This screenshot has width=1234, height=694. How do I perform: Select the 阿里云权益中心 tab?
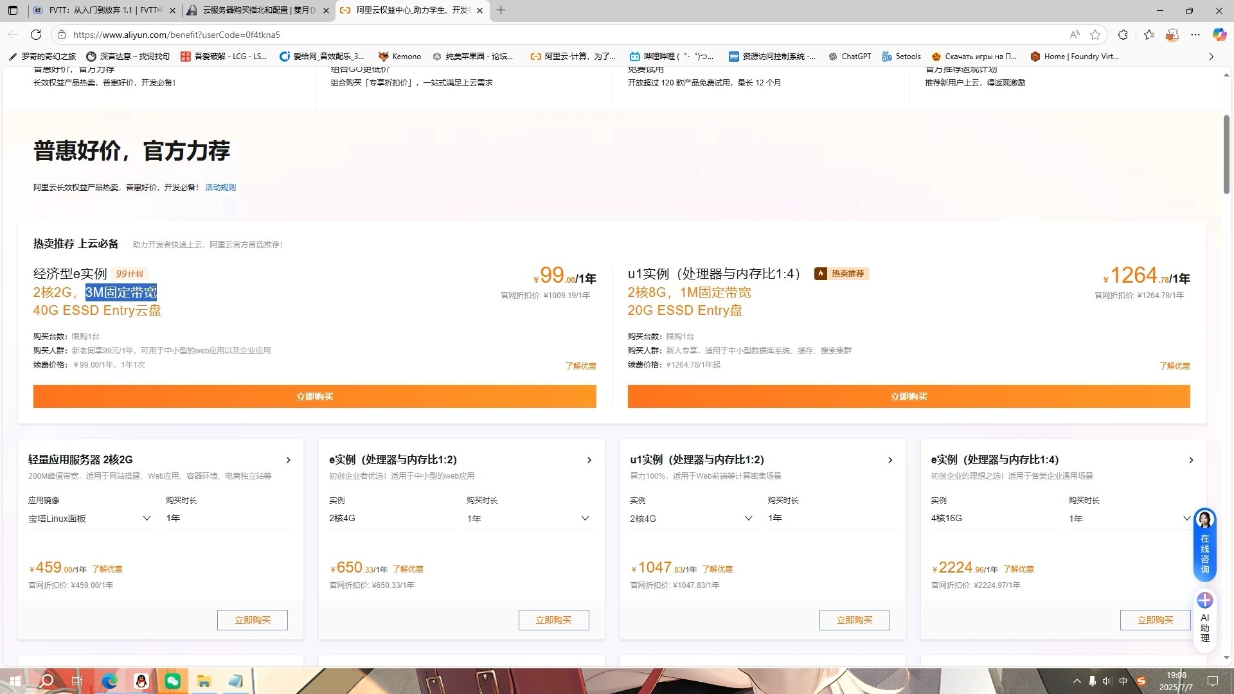tap(412, 10)
